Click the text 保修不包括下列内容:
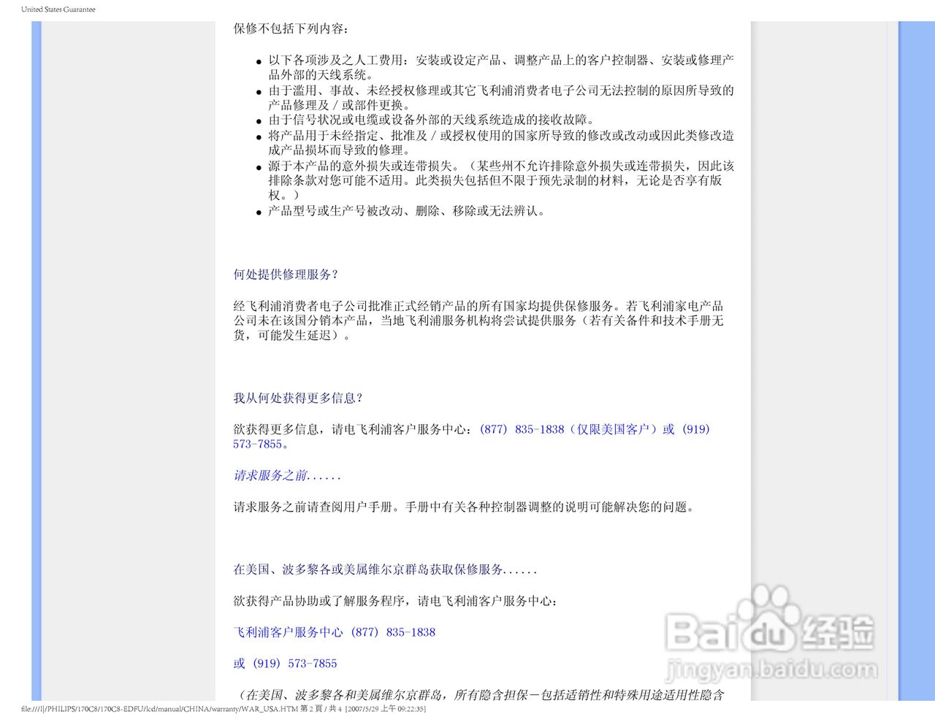 291,28
